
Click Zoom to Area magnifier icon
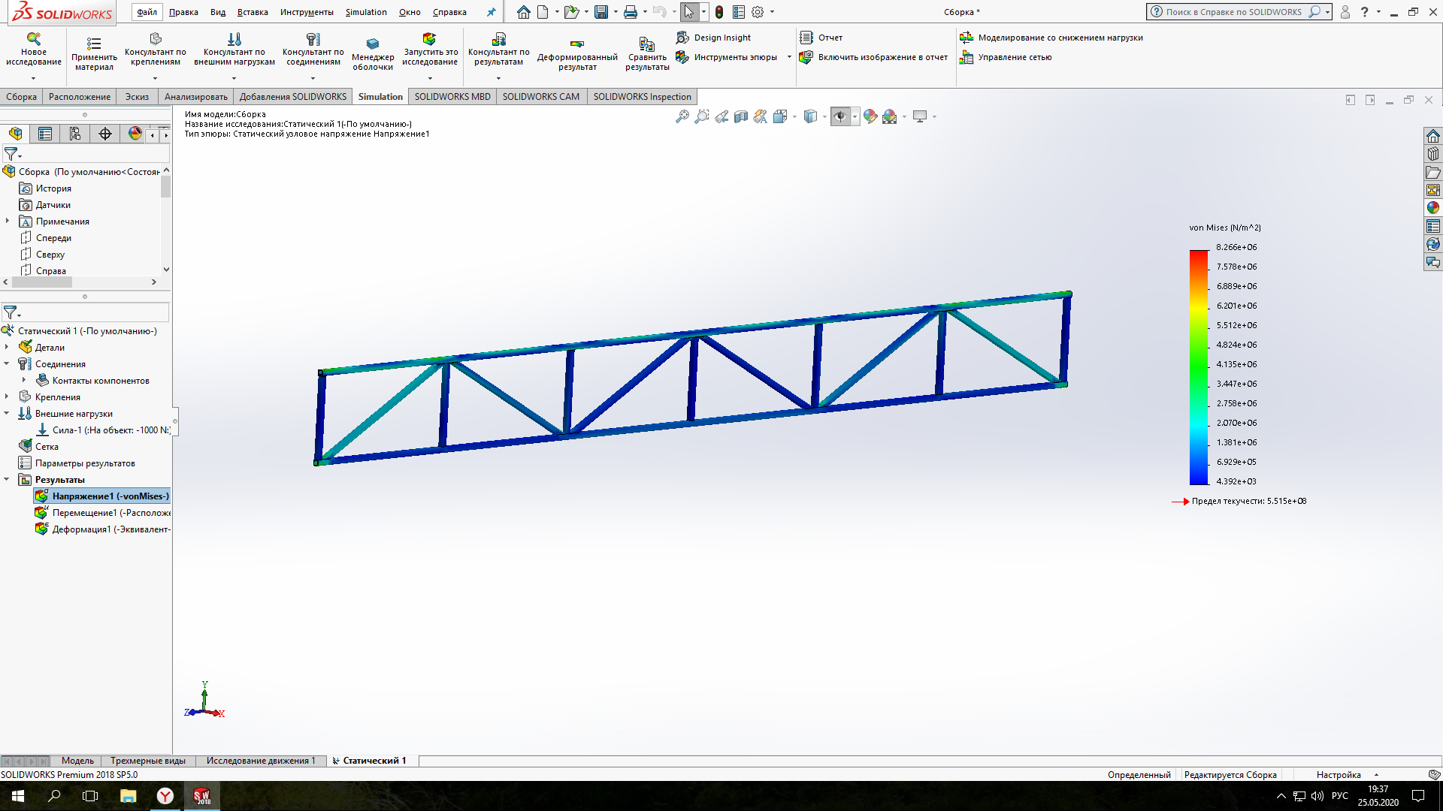(702, 116)
